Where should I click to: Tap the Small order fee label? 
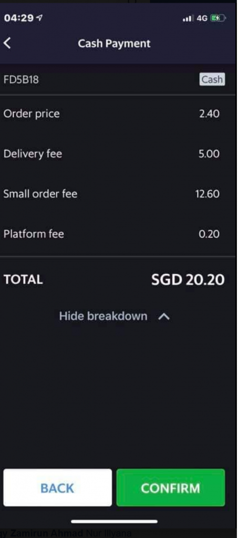(40, 194)
